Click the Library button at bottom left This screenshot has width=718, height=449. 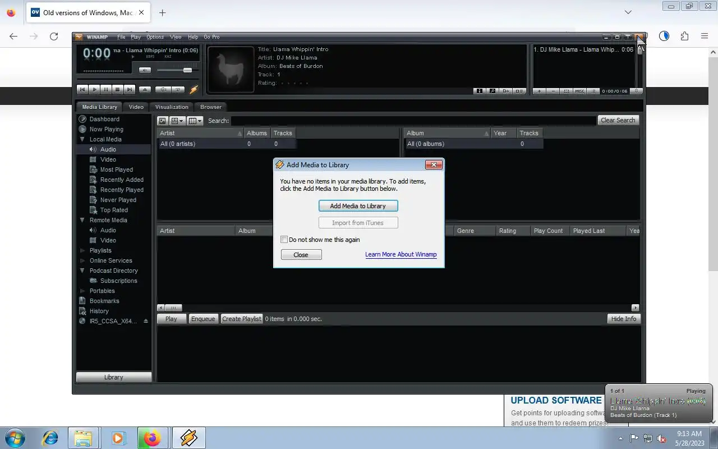113,377
